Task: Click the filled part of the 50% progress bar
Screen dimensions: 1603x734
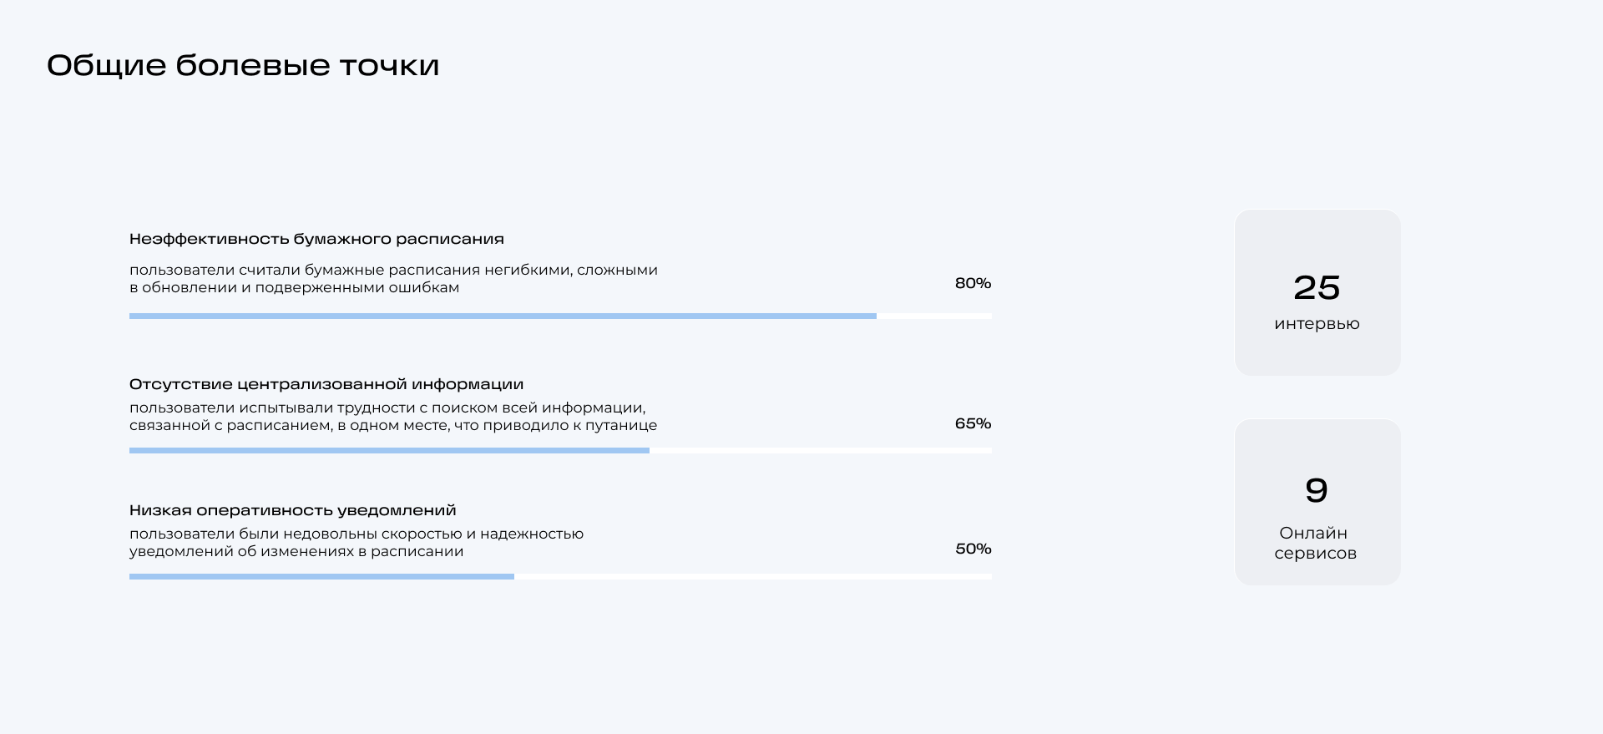Action: [x=321, y=577]
